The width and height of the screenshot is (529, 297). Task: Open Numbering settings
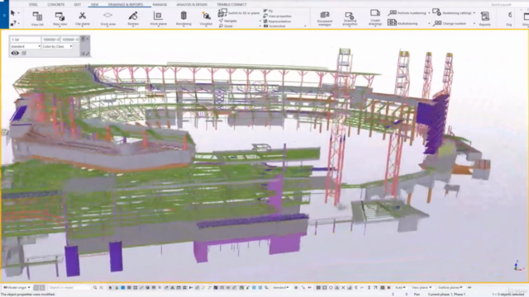[x=452, y=13]
